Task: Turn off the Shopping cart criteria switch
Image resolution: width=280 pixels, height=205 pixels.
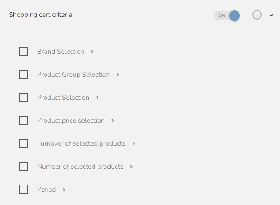Action: (x=227, y=16)
